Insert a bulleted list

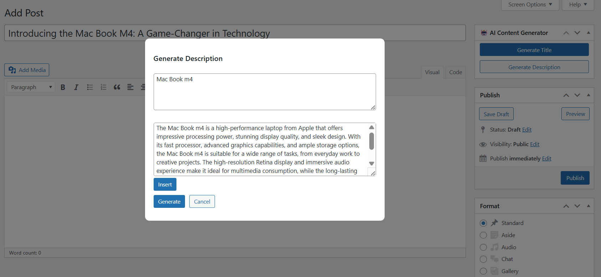[x=90, y=87]
